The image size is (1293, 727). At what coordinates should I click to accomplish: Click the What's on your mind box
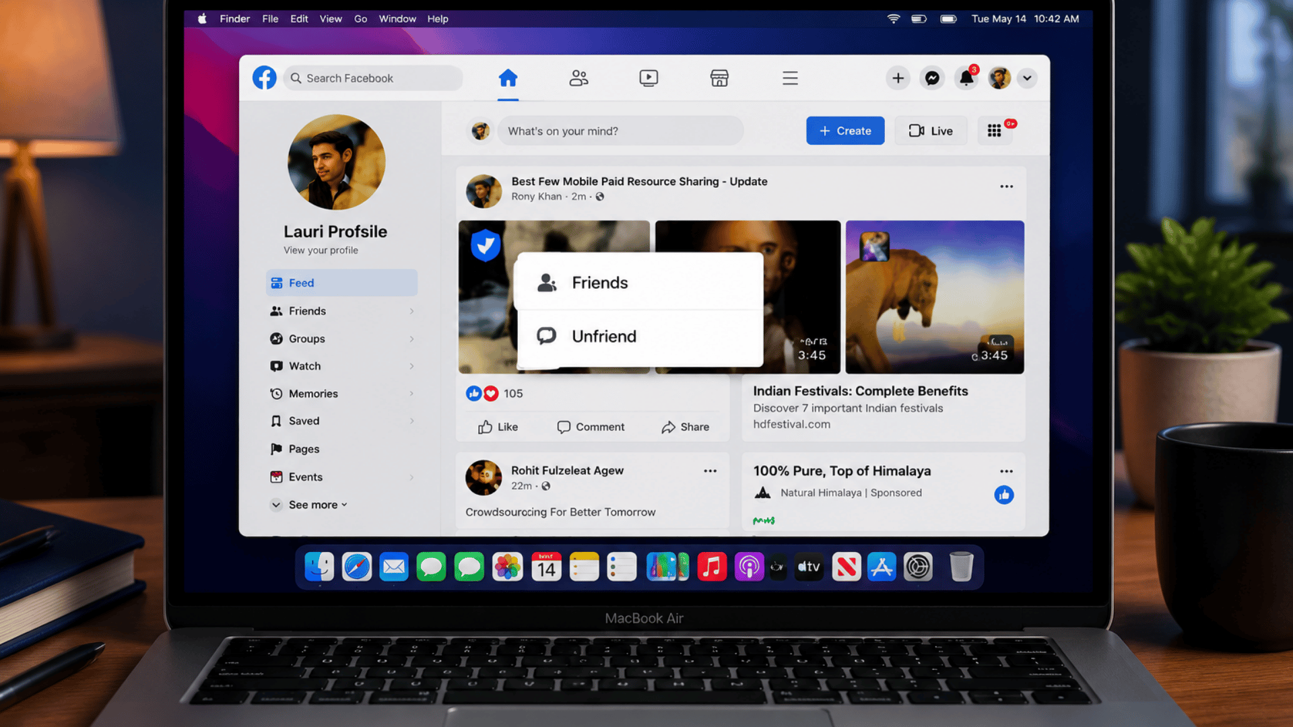620,131
